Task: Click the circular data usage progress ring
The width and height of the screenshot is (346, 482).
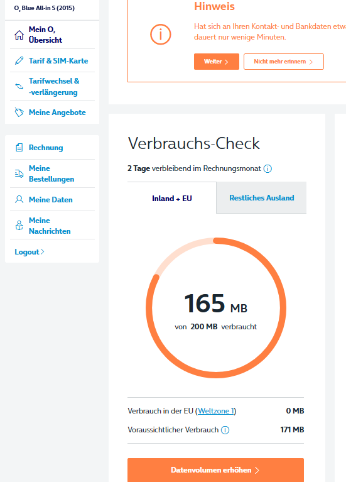Action: (216, 307)
